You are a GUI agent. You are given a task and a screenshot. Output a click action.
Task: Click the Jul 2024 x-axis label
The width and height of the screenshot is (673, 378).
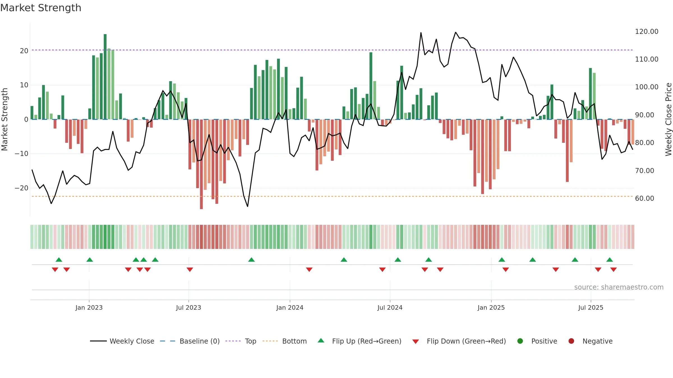click(390, 308)
